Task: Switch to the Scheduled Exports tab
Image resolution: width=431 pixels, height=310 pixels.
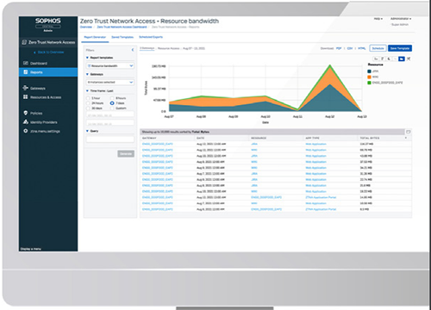Action: click(x=151, y=37)
